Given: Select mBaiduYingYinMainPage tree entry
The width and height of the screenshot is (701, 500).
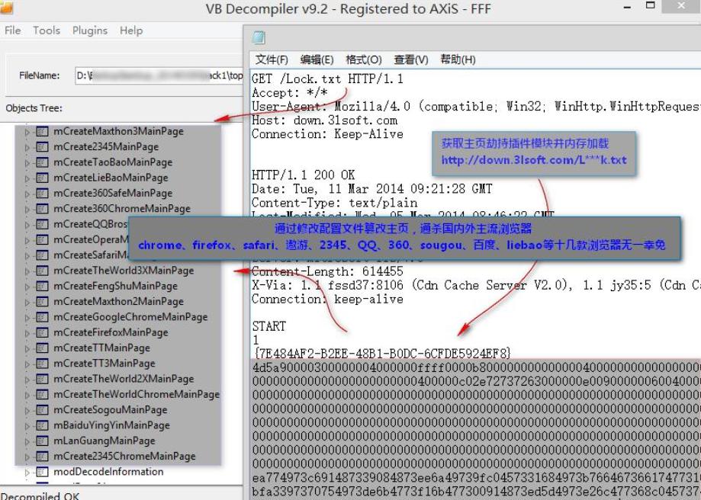Looking at the screenshot, I should pos(111,425).
